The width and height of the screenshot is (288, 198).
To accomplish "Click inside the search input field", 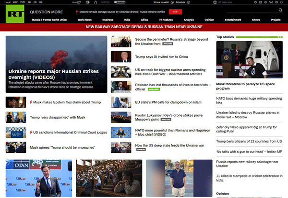I will (x=252, y=10).
